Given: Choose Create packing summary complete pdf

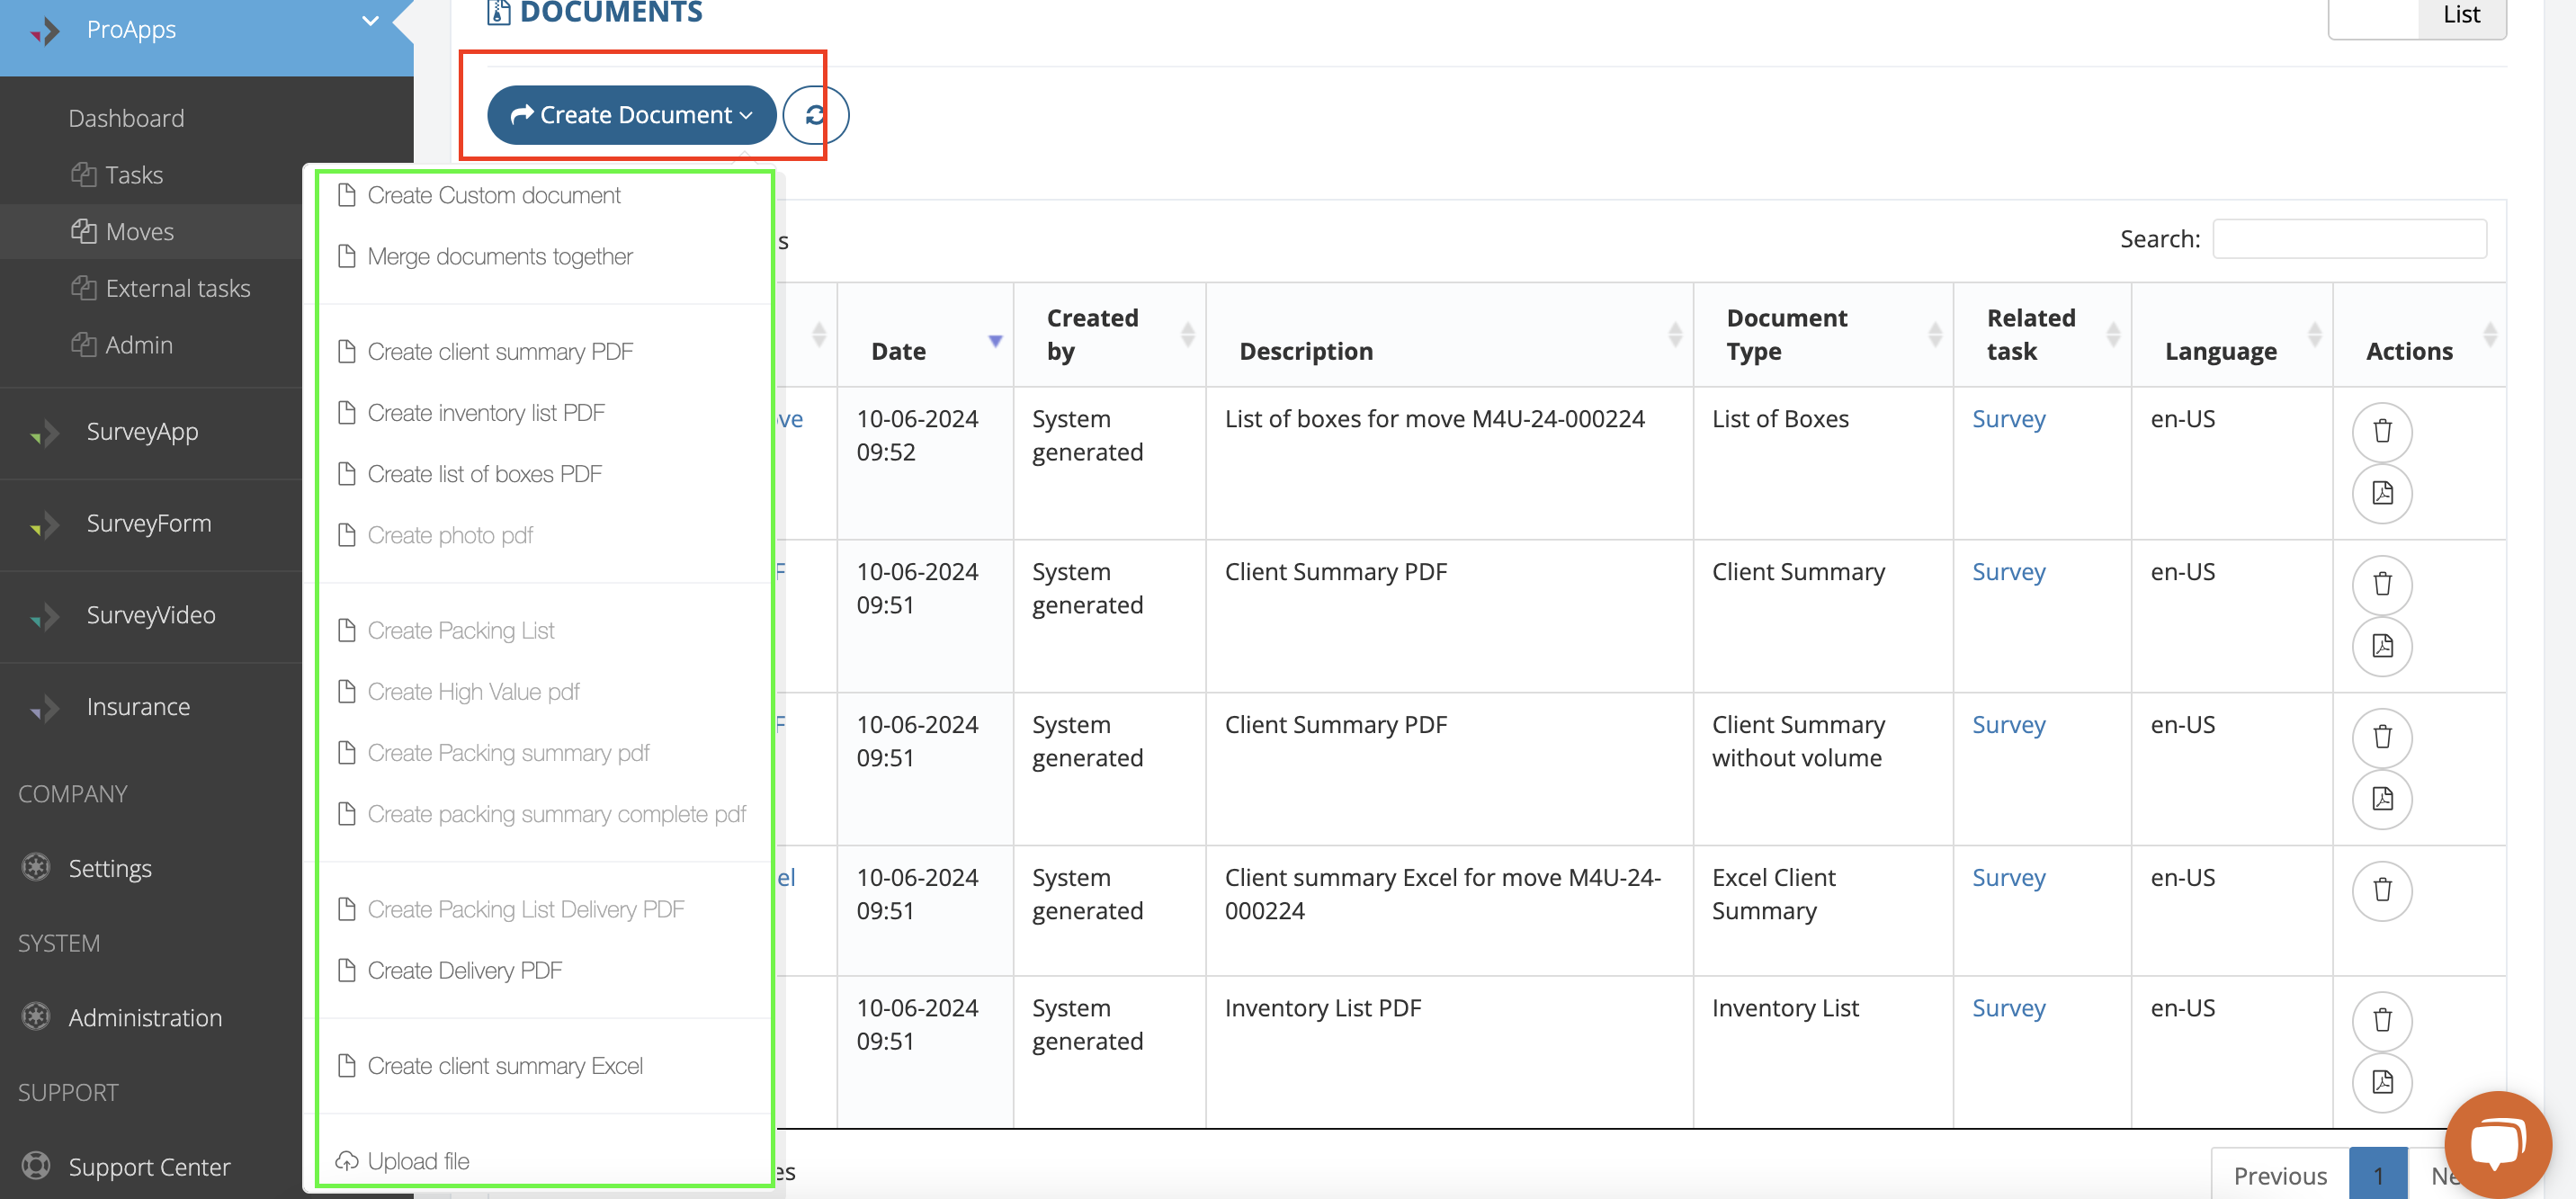Looking at the screenshot, I should pyautogui.click(x=556, y=814).
